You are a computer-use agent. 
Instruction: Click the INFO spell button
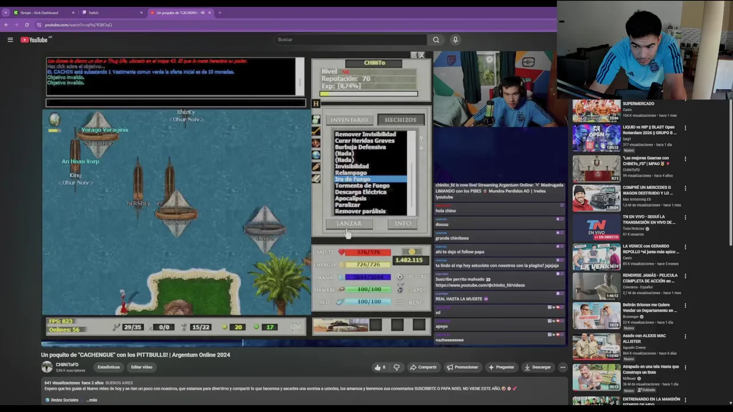pyautogui.click(x=403, y=224)
